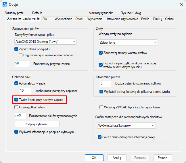Go to the Drukuj tab
Image resolution: width=186 pixels, height=163 pixels.
point(158,19)
